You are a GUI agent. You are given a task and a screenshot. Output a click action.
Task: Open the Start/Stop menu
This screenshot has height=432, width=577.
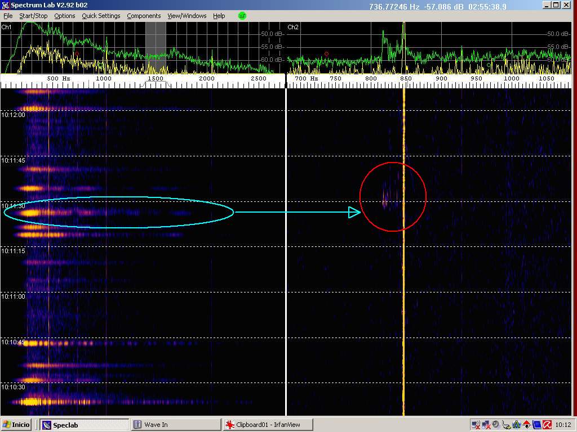(x=34, y=16)
